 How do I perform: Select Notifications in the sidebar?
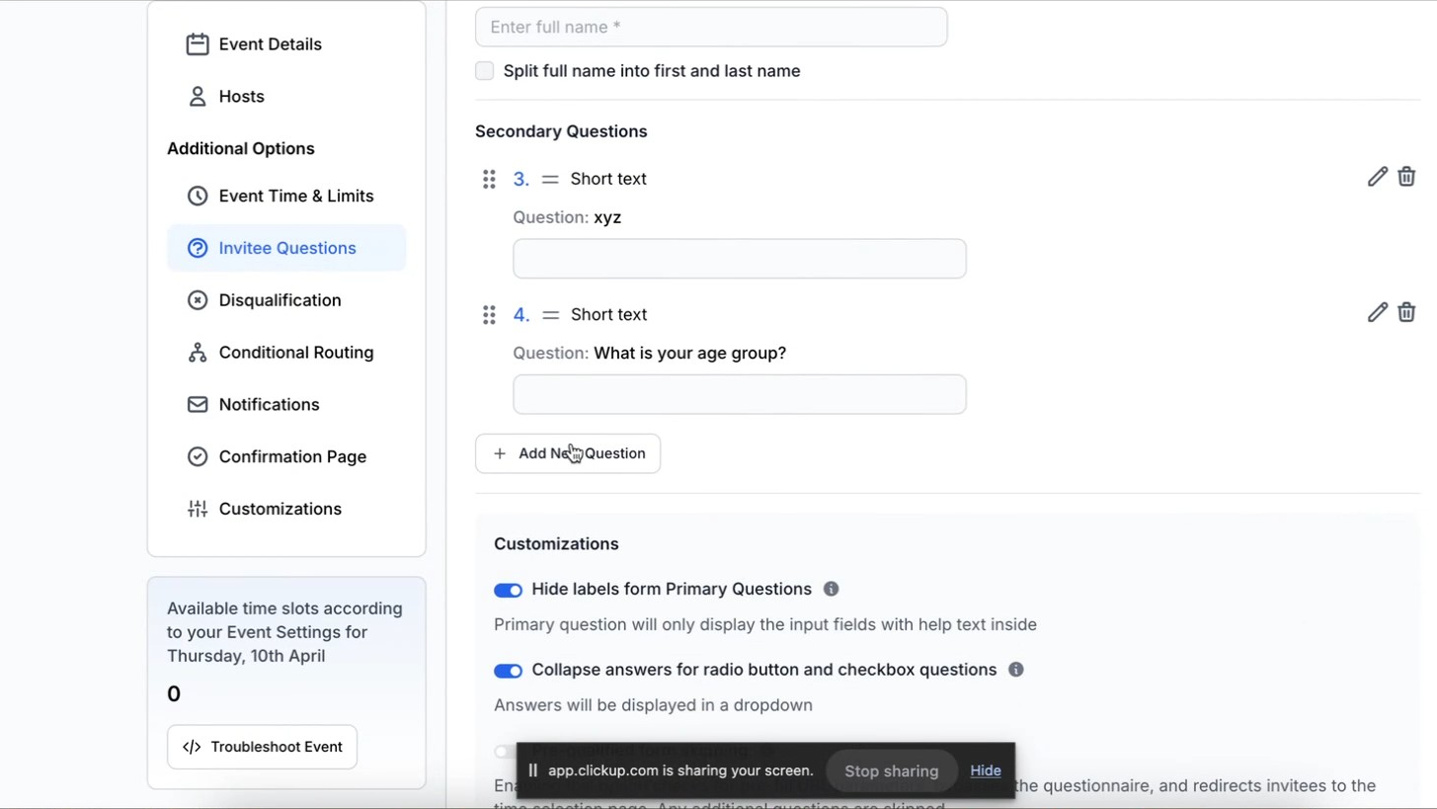[269, 405]
